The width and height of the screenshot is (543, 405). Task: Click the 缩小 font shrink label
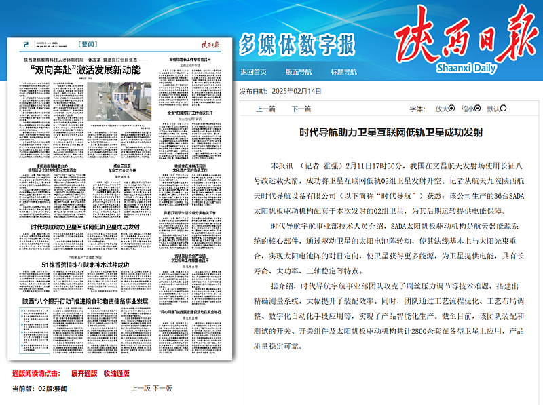(x=468, y=109)
